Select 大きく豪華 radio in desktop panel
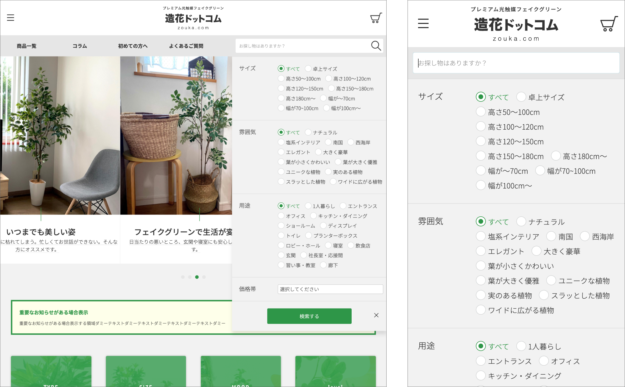 (318, 152)
